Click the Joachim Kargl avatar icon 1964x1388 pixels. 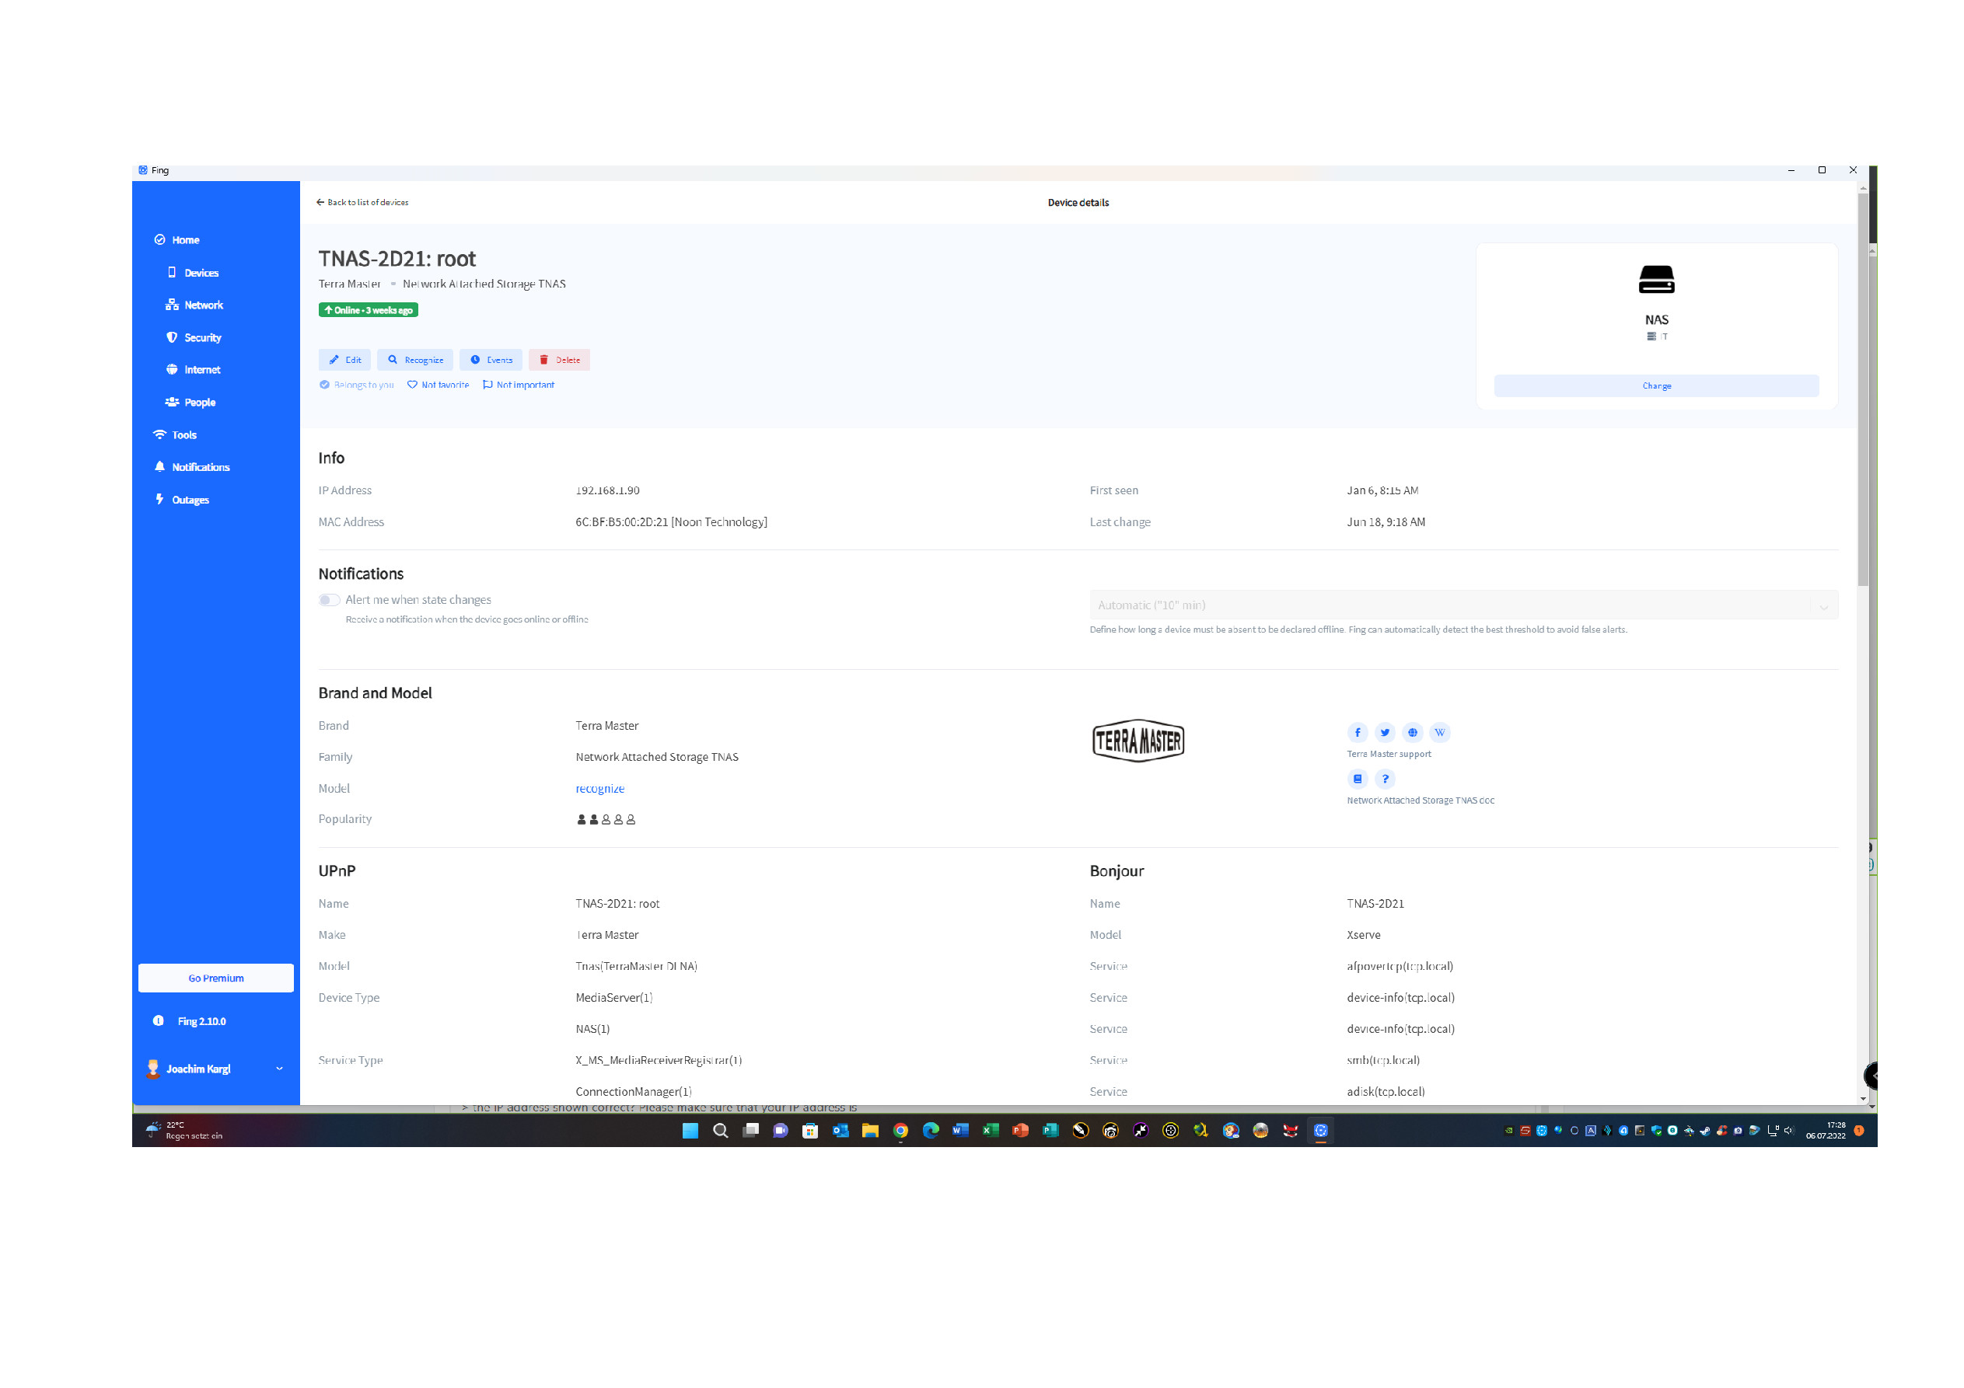[153, 1068]
